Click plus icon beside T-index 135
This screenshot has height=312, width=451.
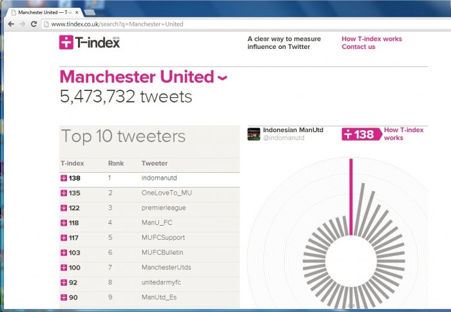(x=64, y=193)
